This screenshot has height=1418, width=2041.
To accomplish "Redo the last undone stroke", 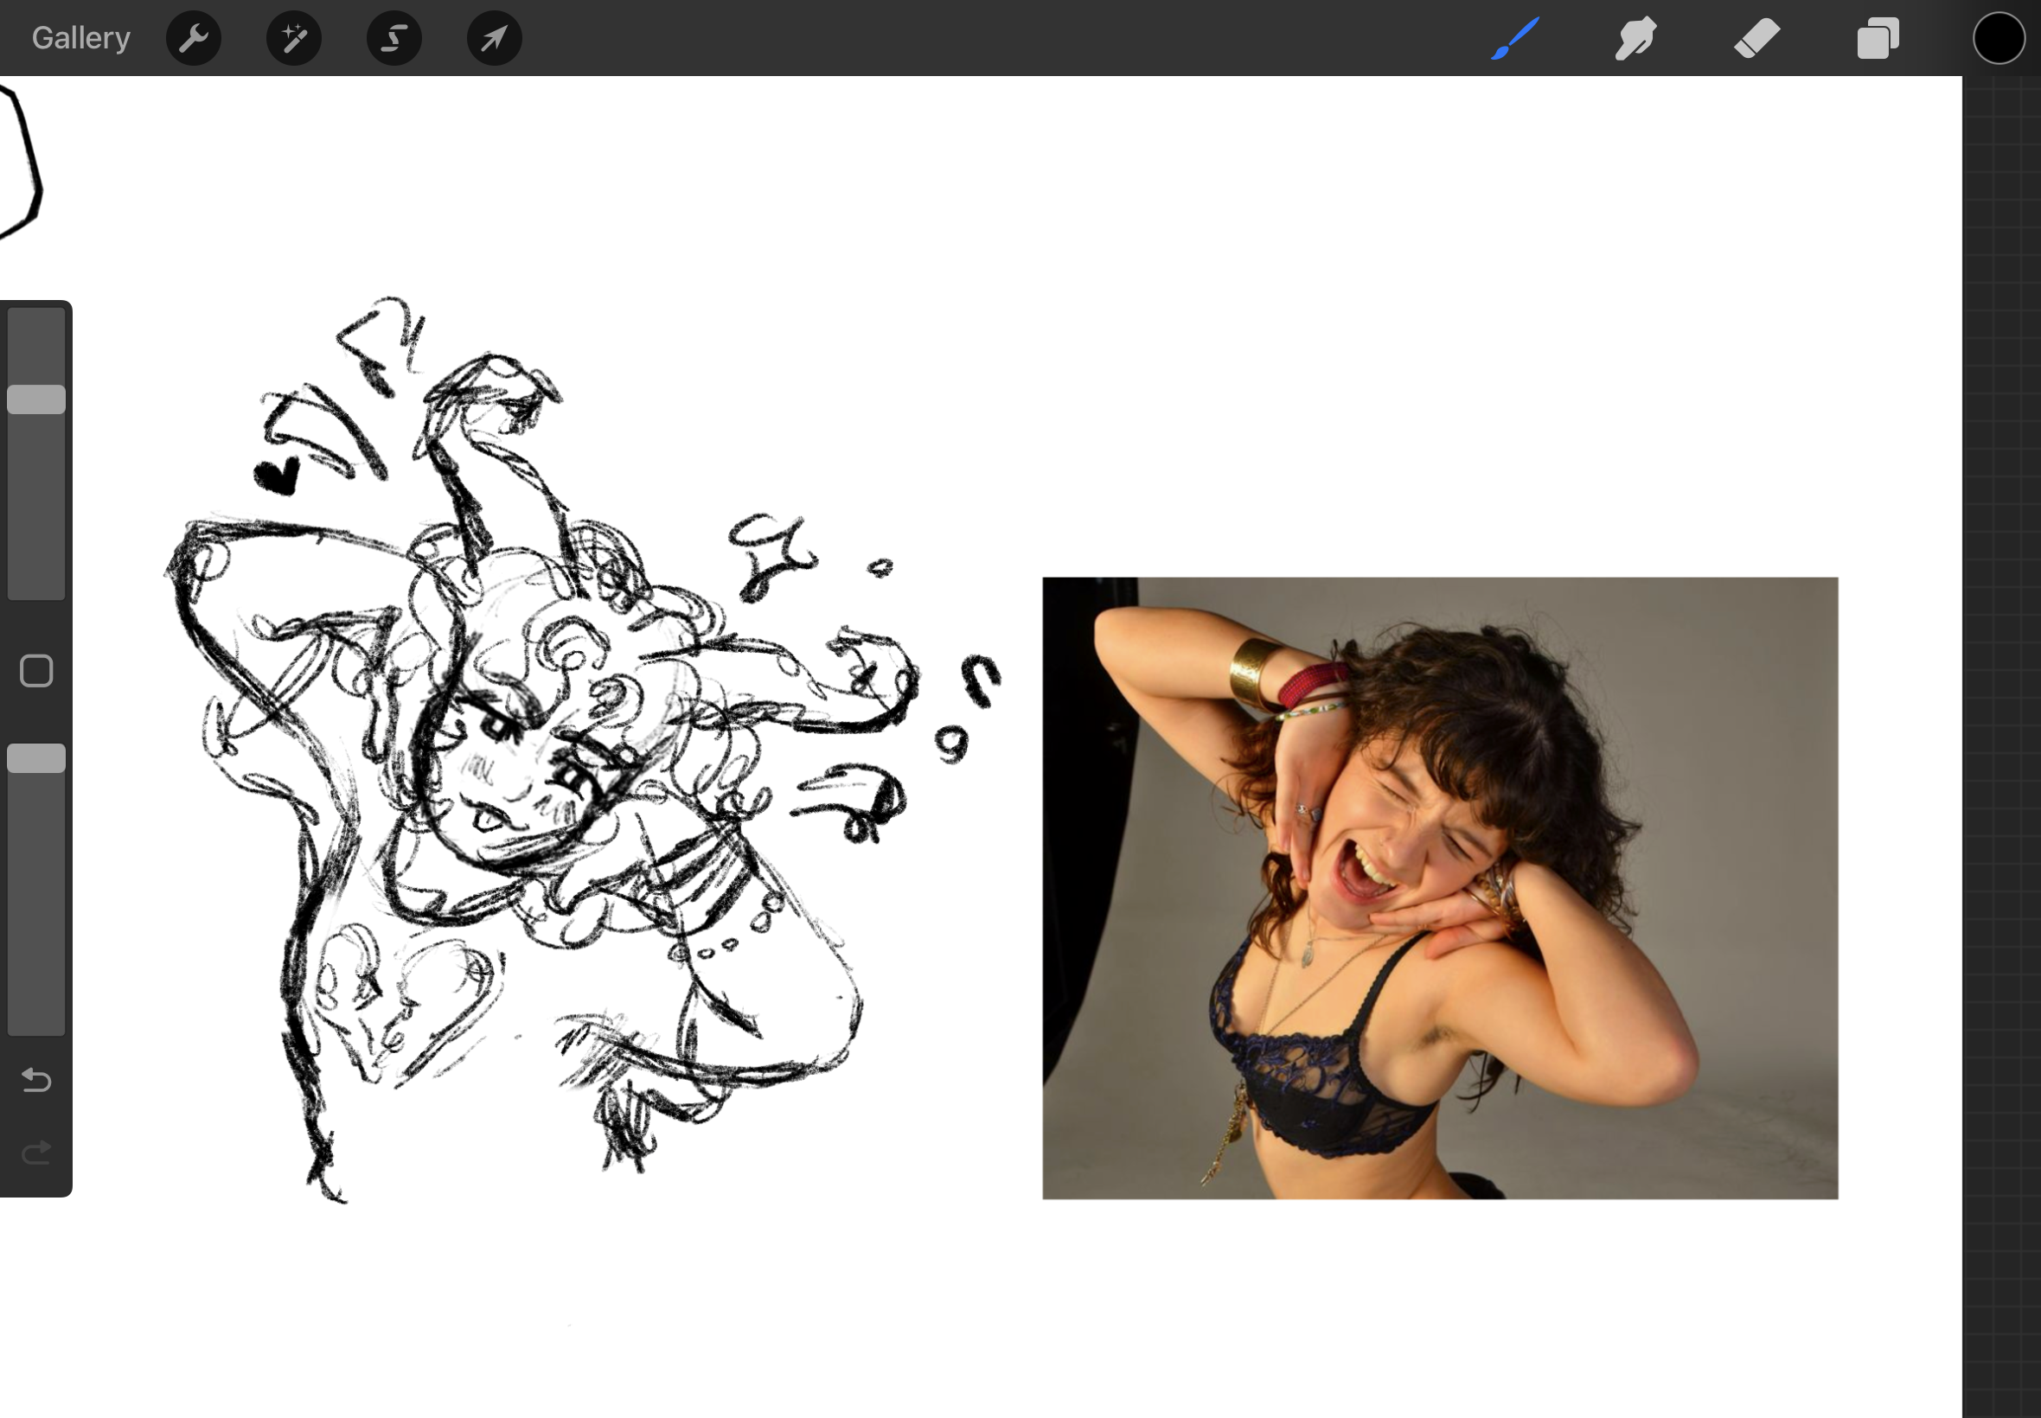I will point(36,1153).
